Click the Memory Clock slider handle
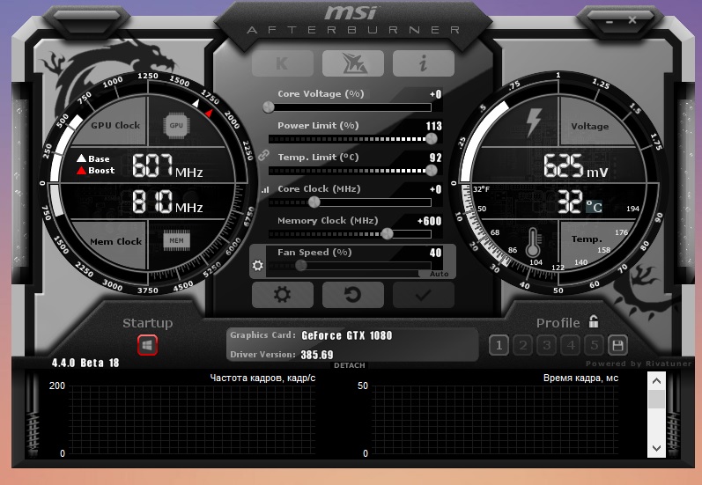The height and width of the screenshot is (485, 702). click(x=388, y=233)
